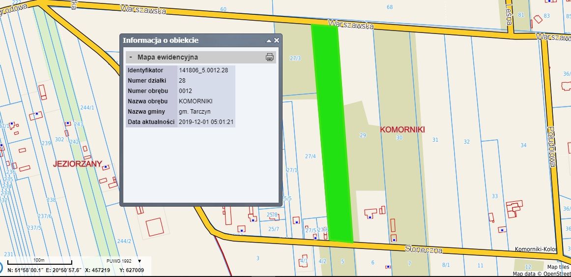Collapse the Mapa ewidencyjna section
This screenshot has width=571, height=277.
131,57
